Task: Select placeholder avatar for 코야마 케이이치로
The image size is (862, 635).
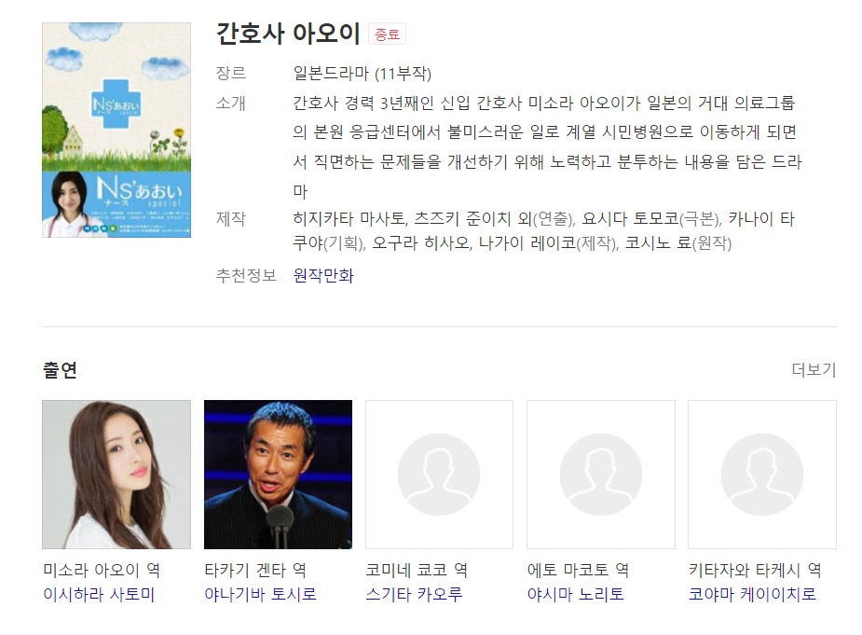Action: [762, 475]
